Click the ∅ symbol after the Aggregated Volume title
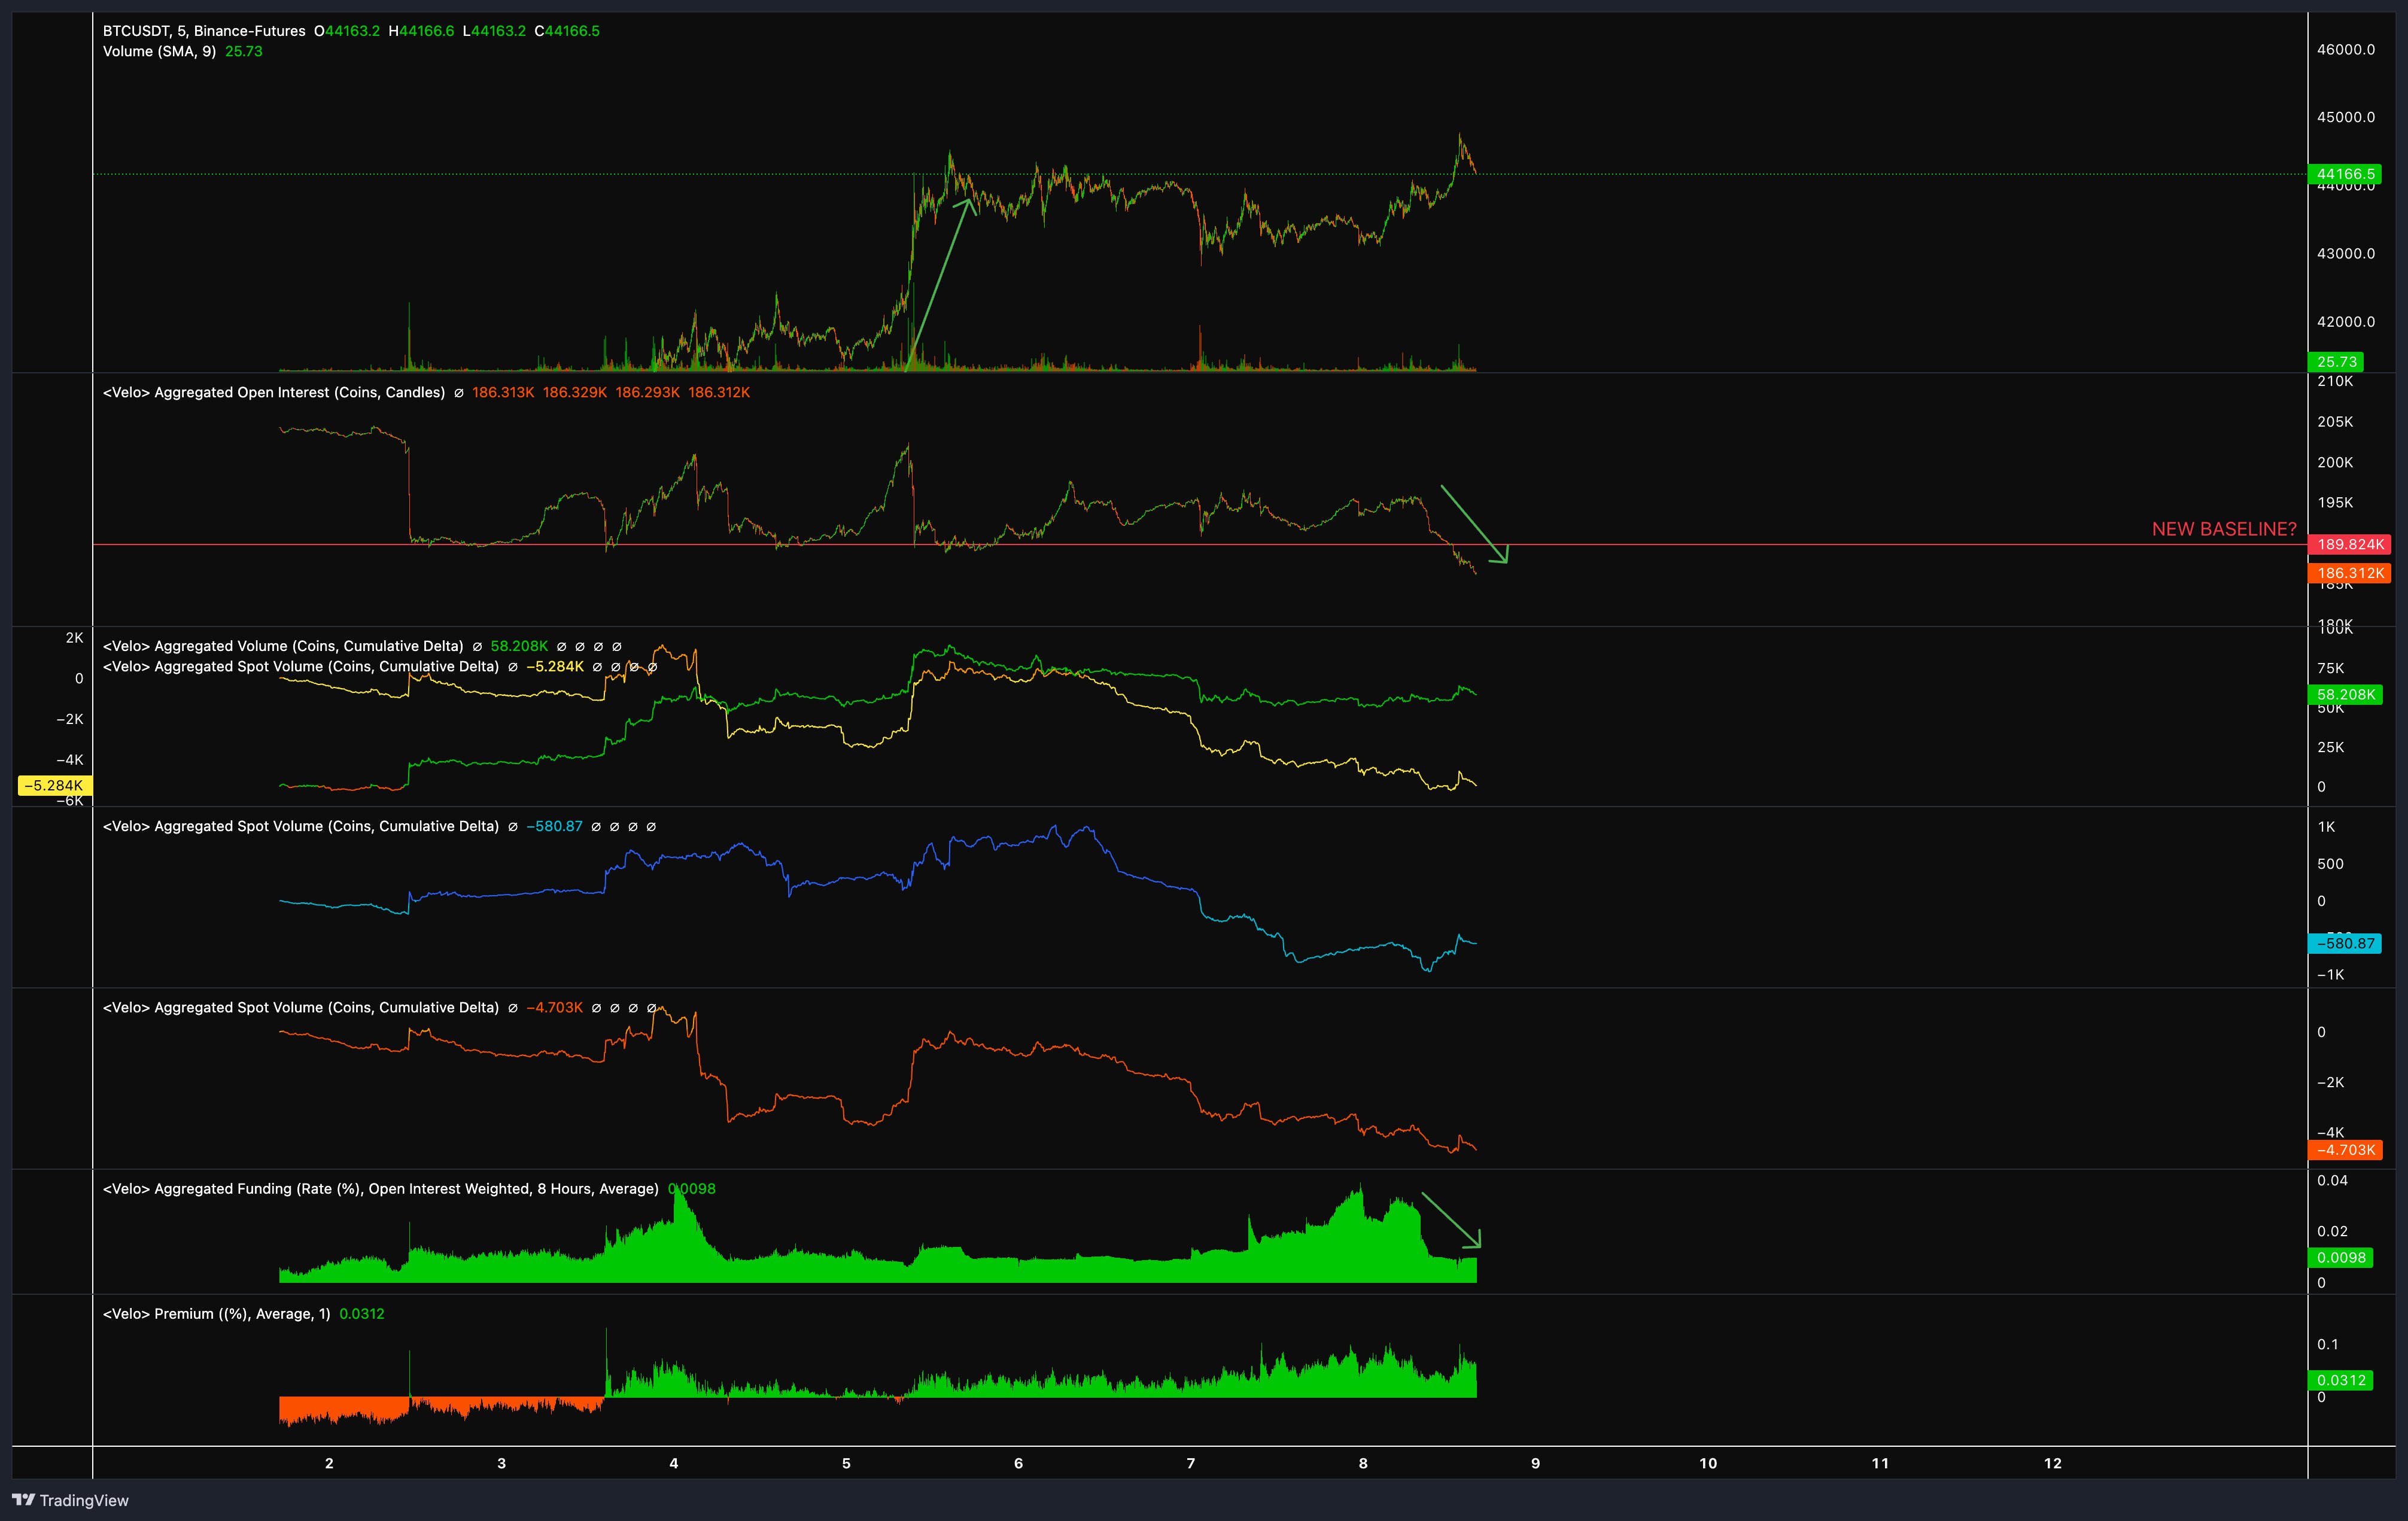This screenshot has height=1521, width=2408. coord(477,647)
